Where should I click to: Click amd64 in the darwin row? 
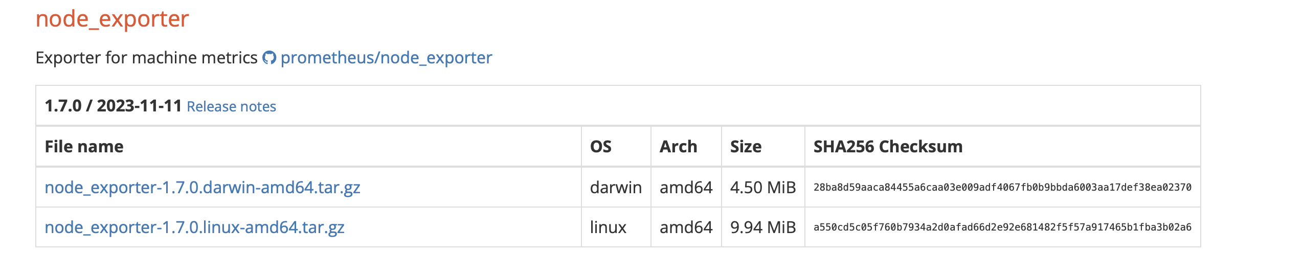(686, 188)
